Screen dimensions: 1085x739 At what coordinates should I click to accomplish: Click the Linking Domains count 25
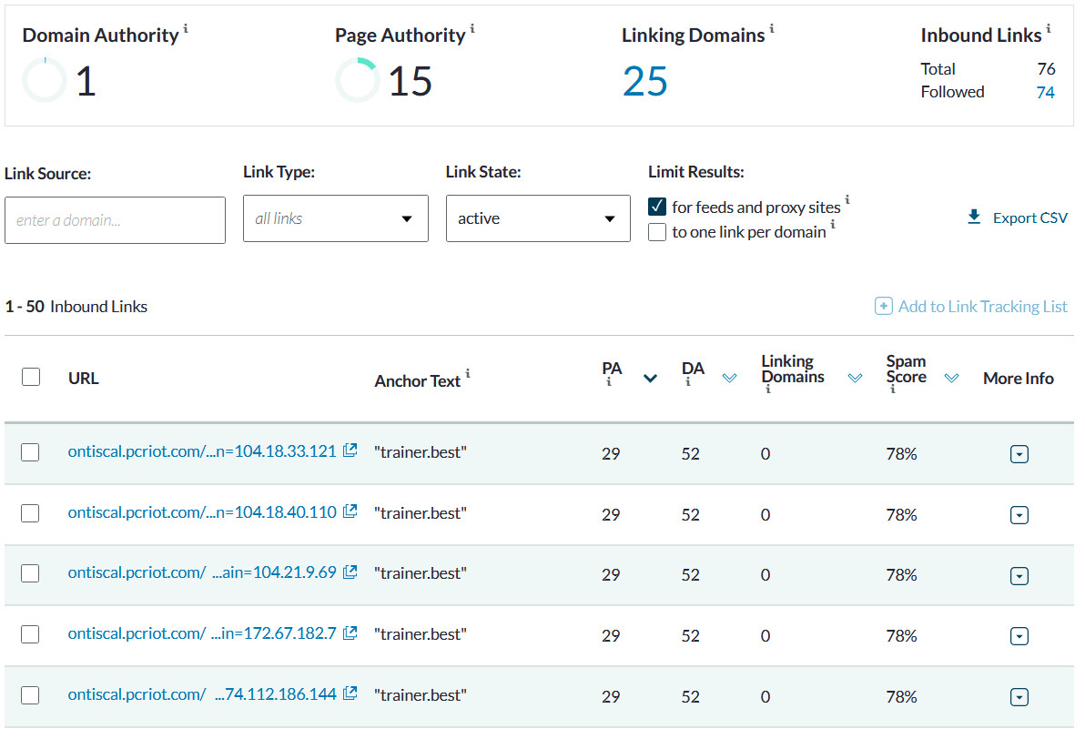[x=645, y=82]
